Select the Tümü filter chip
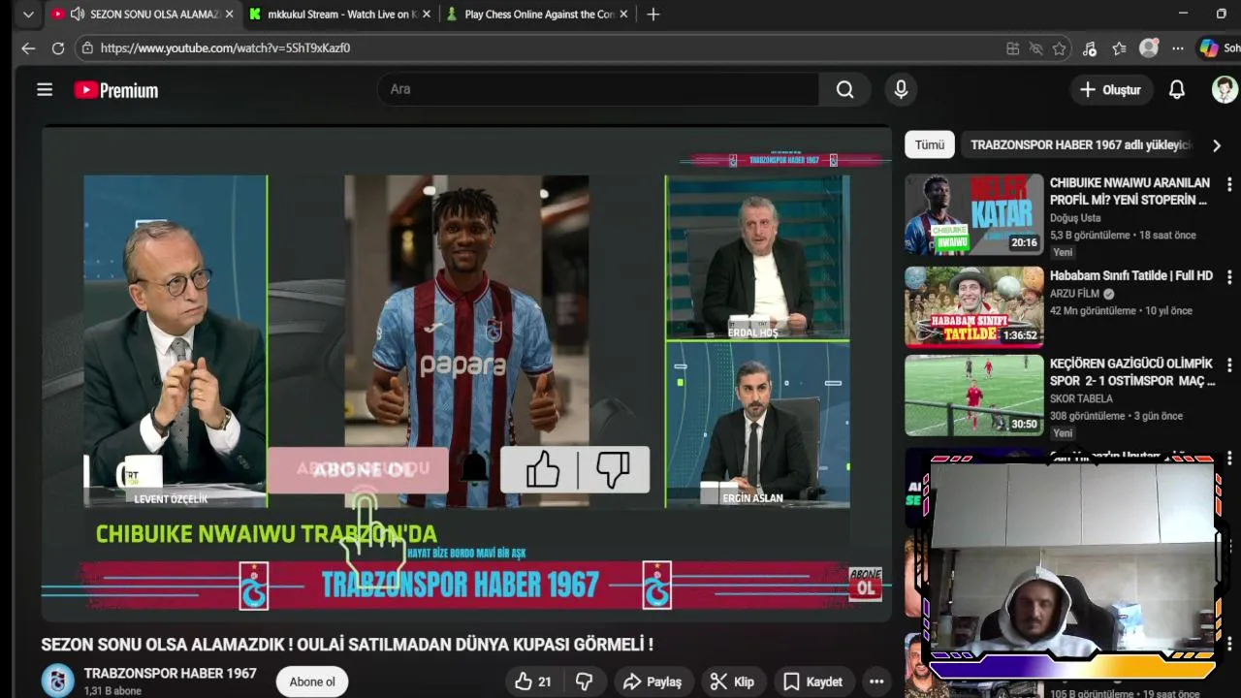Screen dimensions: 1241x698 coord(929,144)
